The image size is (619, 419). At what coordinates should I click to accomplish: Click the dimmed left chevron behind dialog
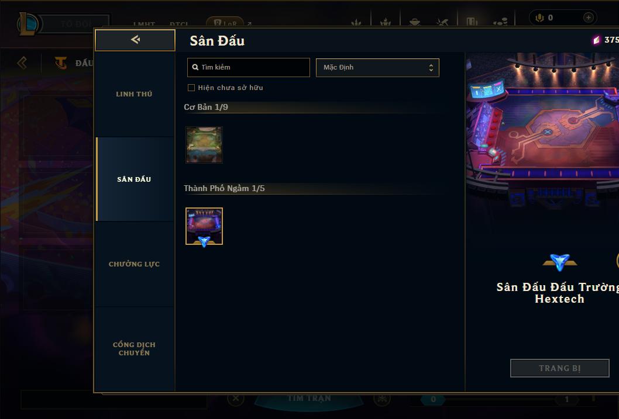22,63
